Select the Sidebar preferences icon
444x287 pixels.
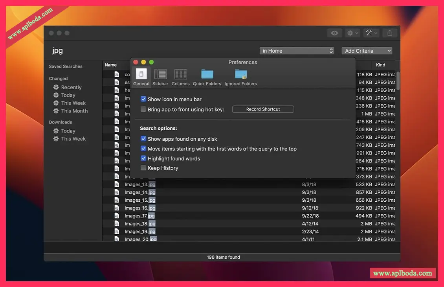(160, 77)
